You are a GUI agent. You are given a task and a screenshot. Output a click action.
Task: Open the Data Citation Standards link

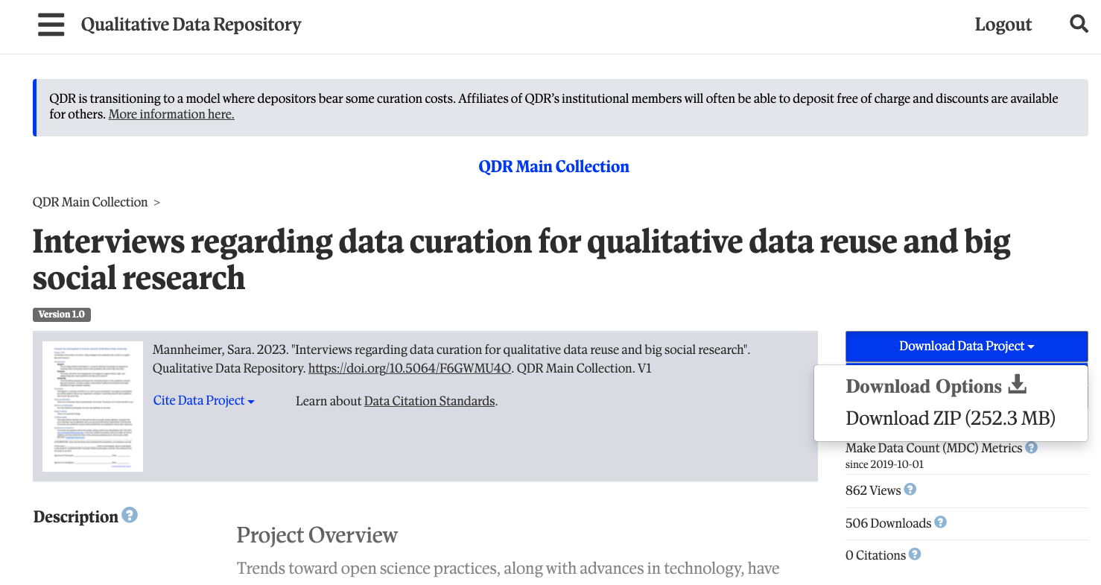(x=429, y=400)
